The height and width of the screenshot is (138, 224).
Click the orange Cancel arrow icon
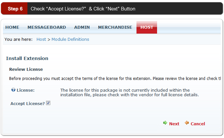[x=187, y=123]
